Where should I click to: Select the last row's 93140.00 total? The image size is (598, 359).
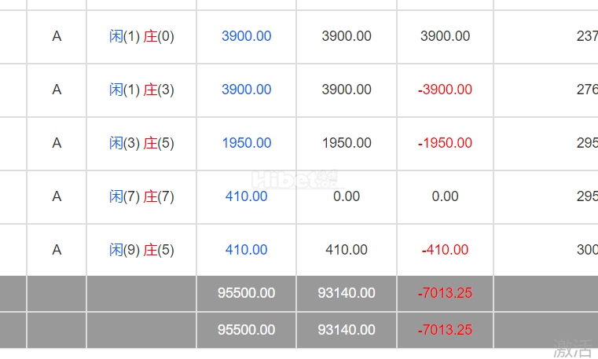coord(347,330)
